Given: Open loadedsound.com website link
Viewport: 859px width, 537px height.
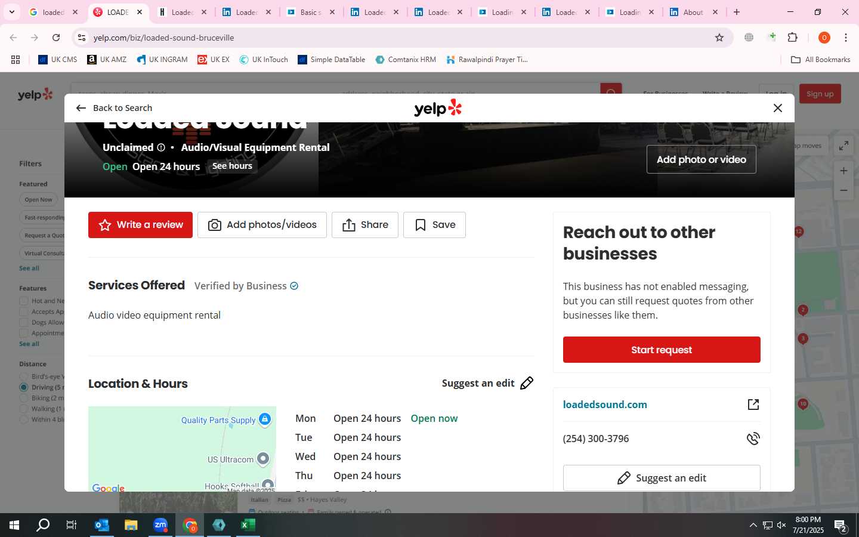Looking at the screenshot, I should click(x=605, y=405).
